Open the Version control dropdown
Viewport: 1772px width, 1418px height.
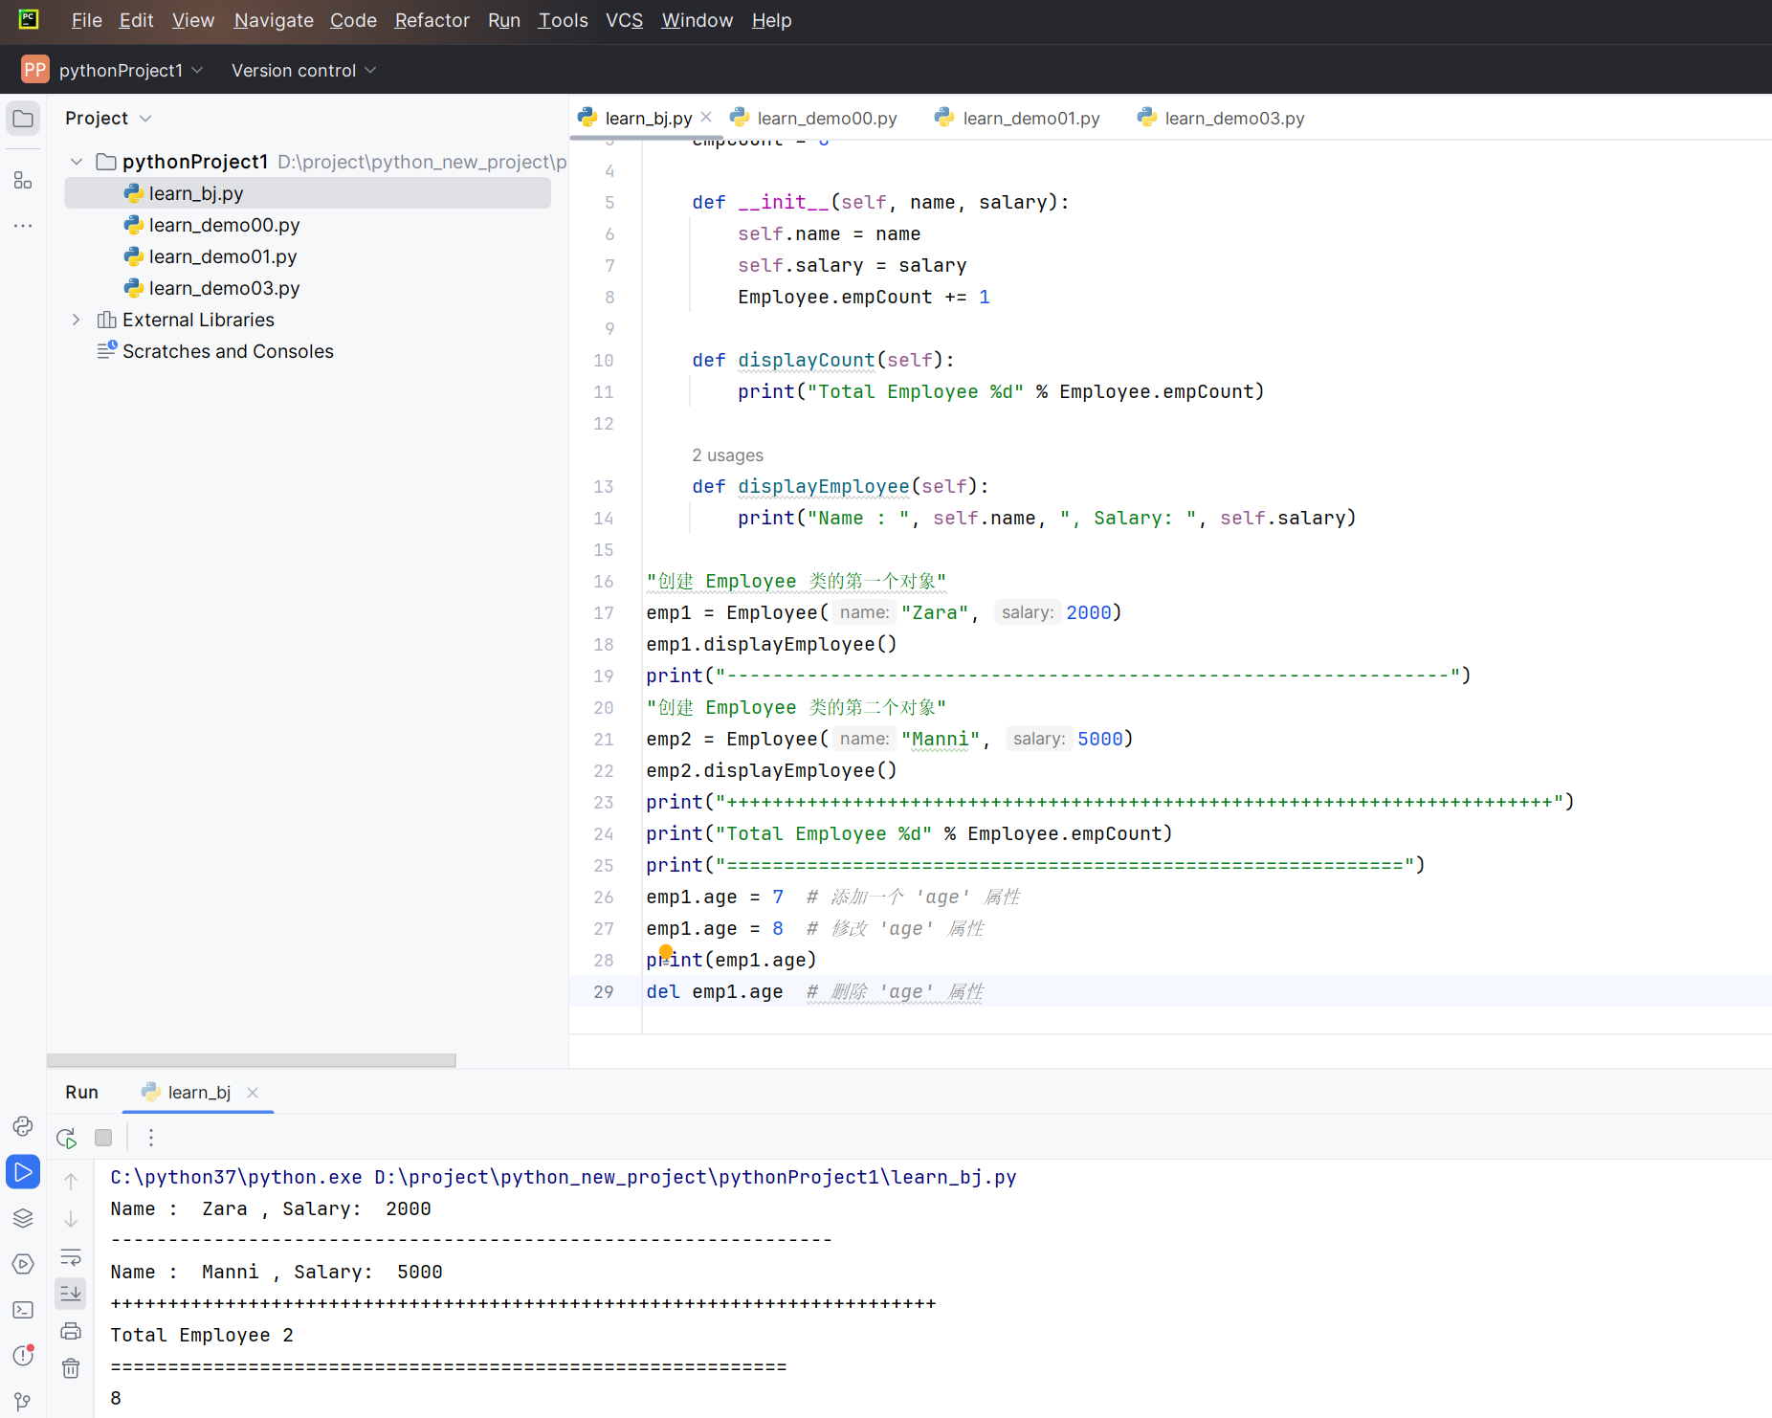coord(303,70)
